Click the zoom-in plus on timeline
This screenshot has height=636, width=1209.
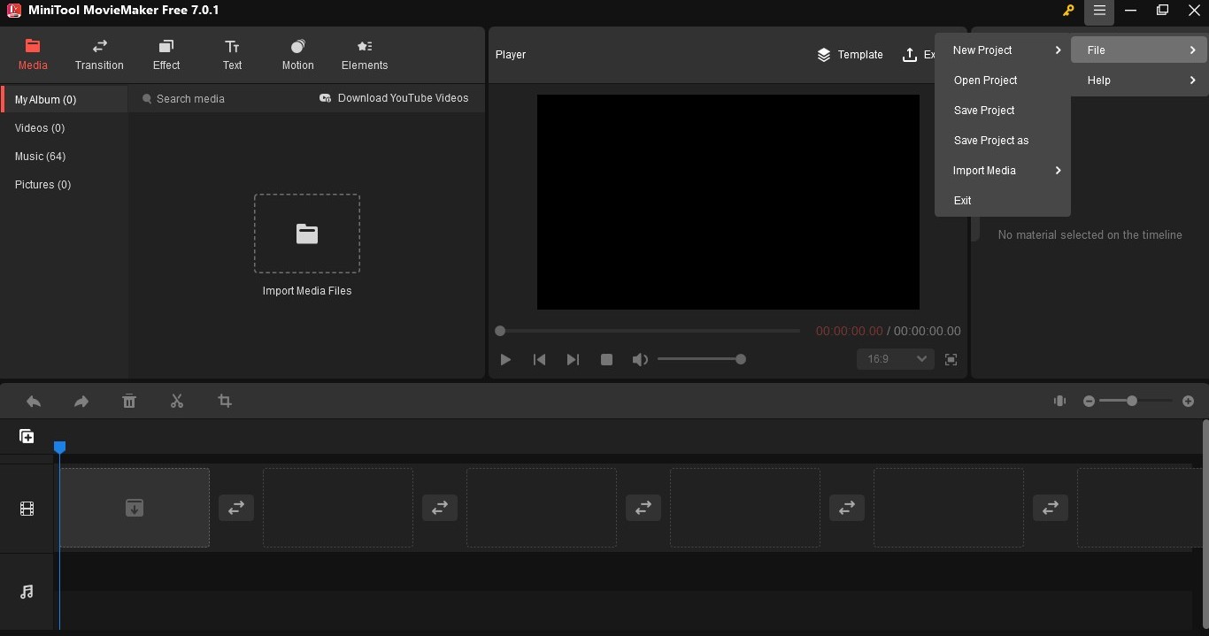[1188, 402]
